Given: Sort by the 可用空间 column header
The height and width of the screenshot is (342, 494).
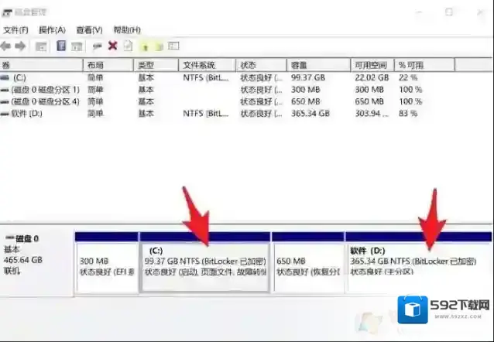Looking at the screenshot, I should pos(369,66).
